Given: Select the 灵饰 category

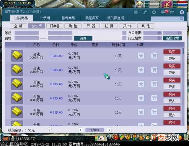Looking at the screenshot, I should point(128,26).
